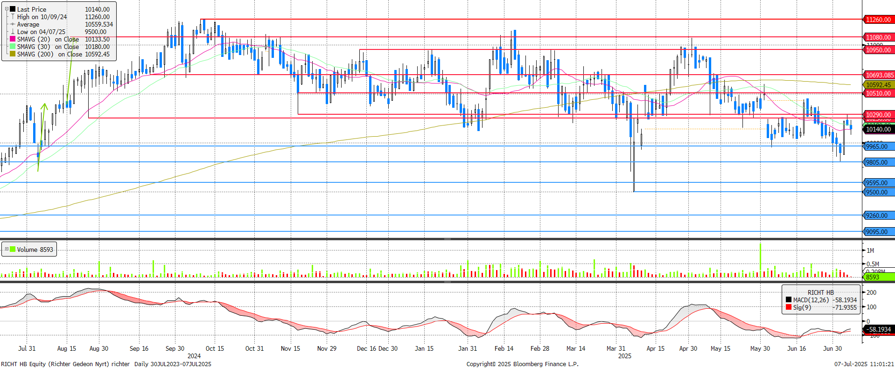895x368 pixels.
Task: Select the 9805.00 blue axis price label
Action: click(x=878, y=162)
